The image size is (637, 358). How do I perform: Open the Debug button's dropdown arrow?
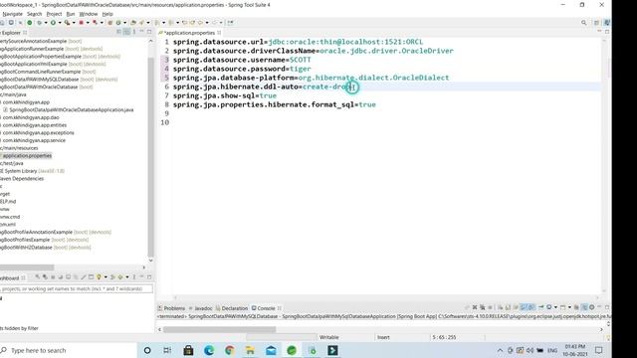pyautogui.click(x=46, y=23)
